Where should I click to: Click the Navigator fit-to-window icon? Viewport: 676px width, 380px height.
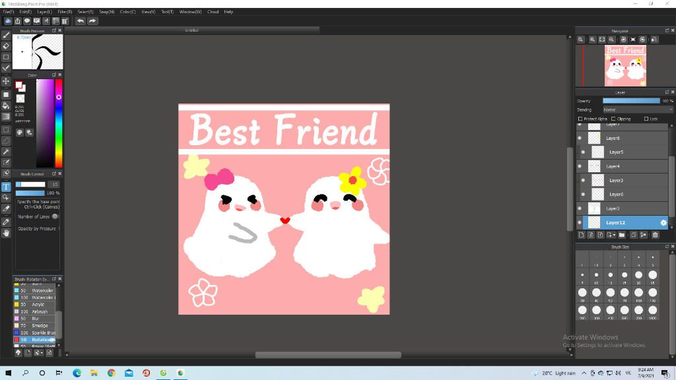[x=602, y=40]
